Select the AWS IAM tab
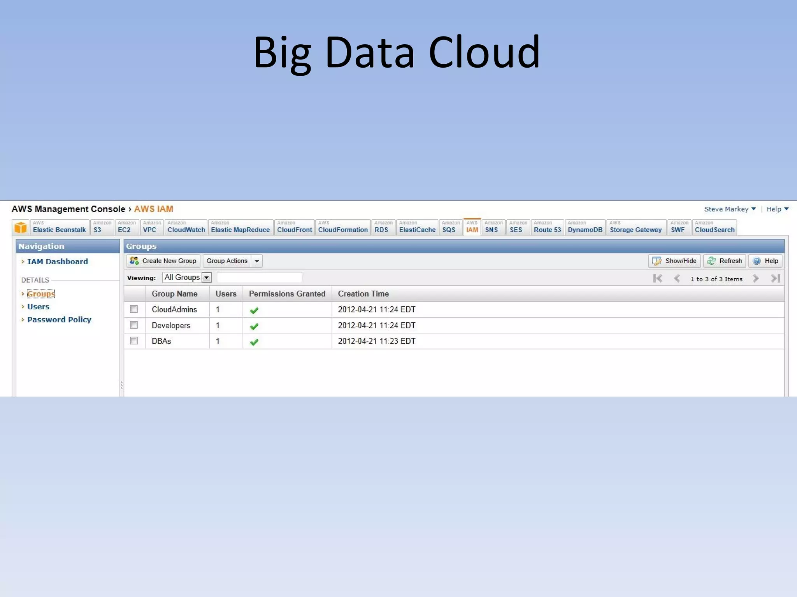 pos(472,227)
